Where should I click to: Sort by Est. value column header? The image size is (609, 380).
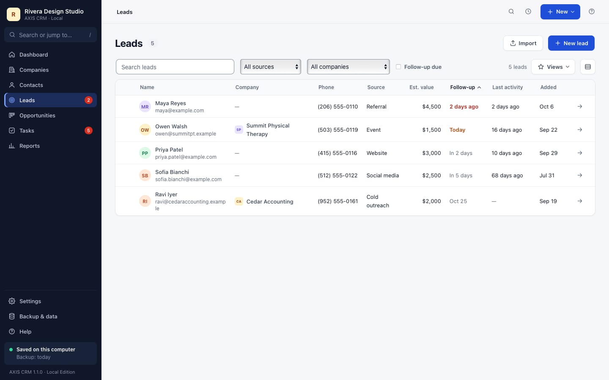pyautogui.click(x=422, y=87)
